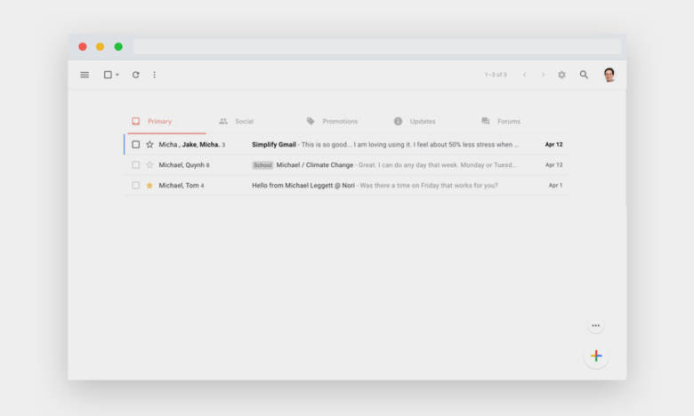Select the Michael, Quynh email checkbox
This screenshot has width=694, height=416.
136,164
